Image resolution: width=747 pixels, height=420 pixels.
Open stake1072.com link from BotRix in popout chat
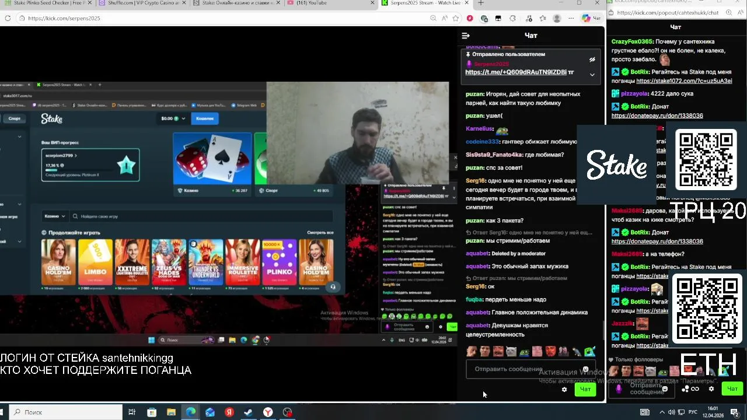pyautogui.click(x=684, y=81)
